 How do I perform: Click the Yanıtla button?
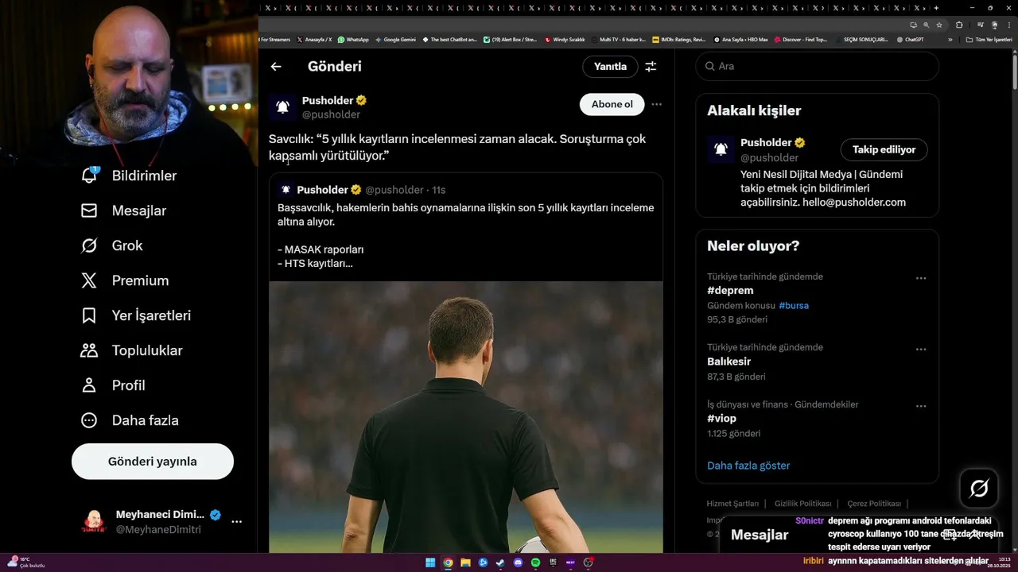pos(610,67)
